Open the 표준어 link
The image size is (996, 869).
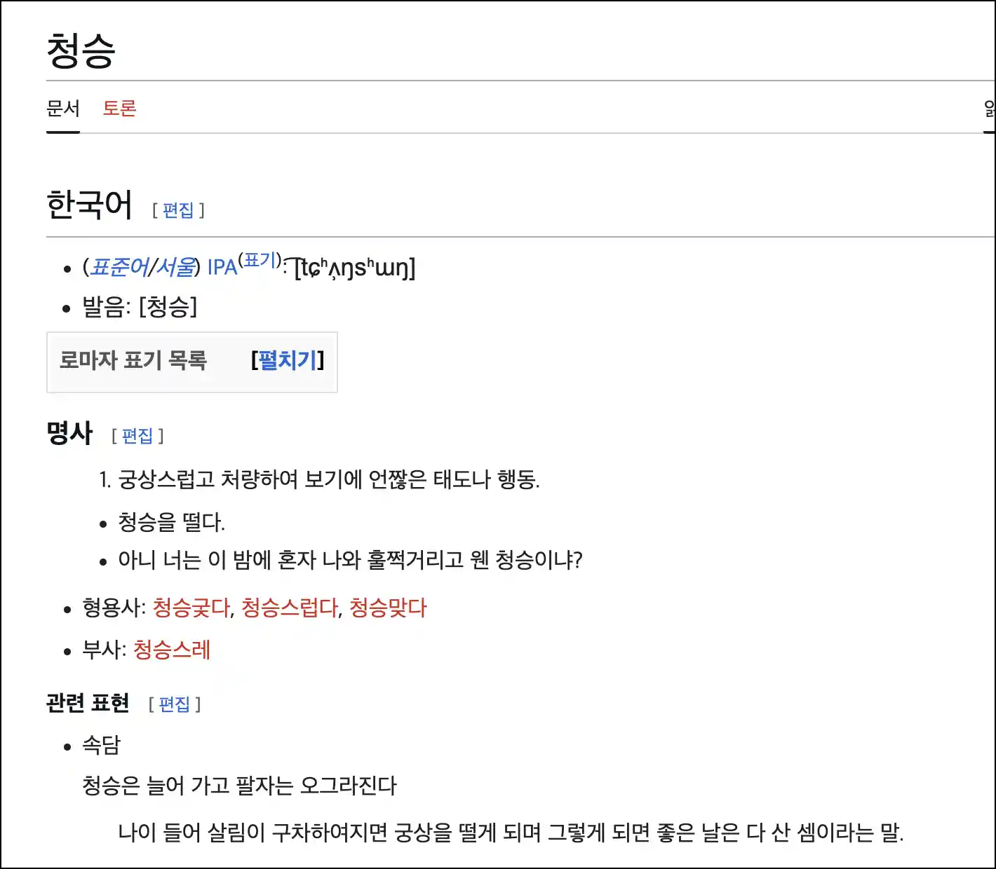pyautogui.click(x=119, y=267)
